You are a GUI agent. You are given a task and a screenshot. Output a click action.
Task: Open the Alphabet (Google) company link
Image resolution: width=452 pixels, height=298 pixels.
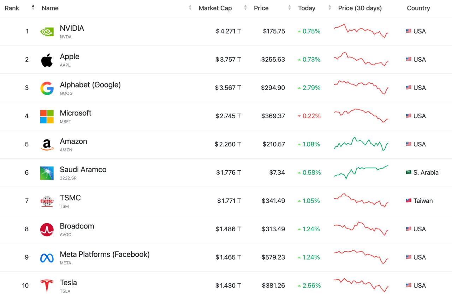[x=90, y=85]
